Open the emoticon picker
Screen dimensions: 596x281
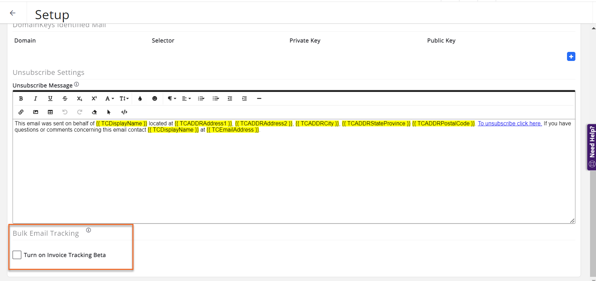pos(154,99)
